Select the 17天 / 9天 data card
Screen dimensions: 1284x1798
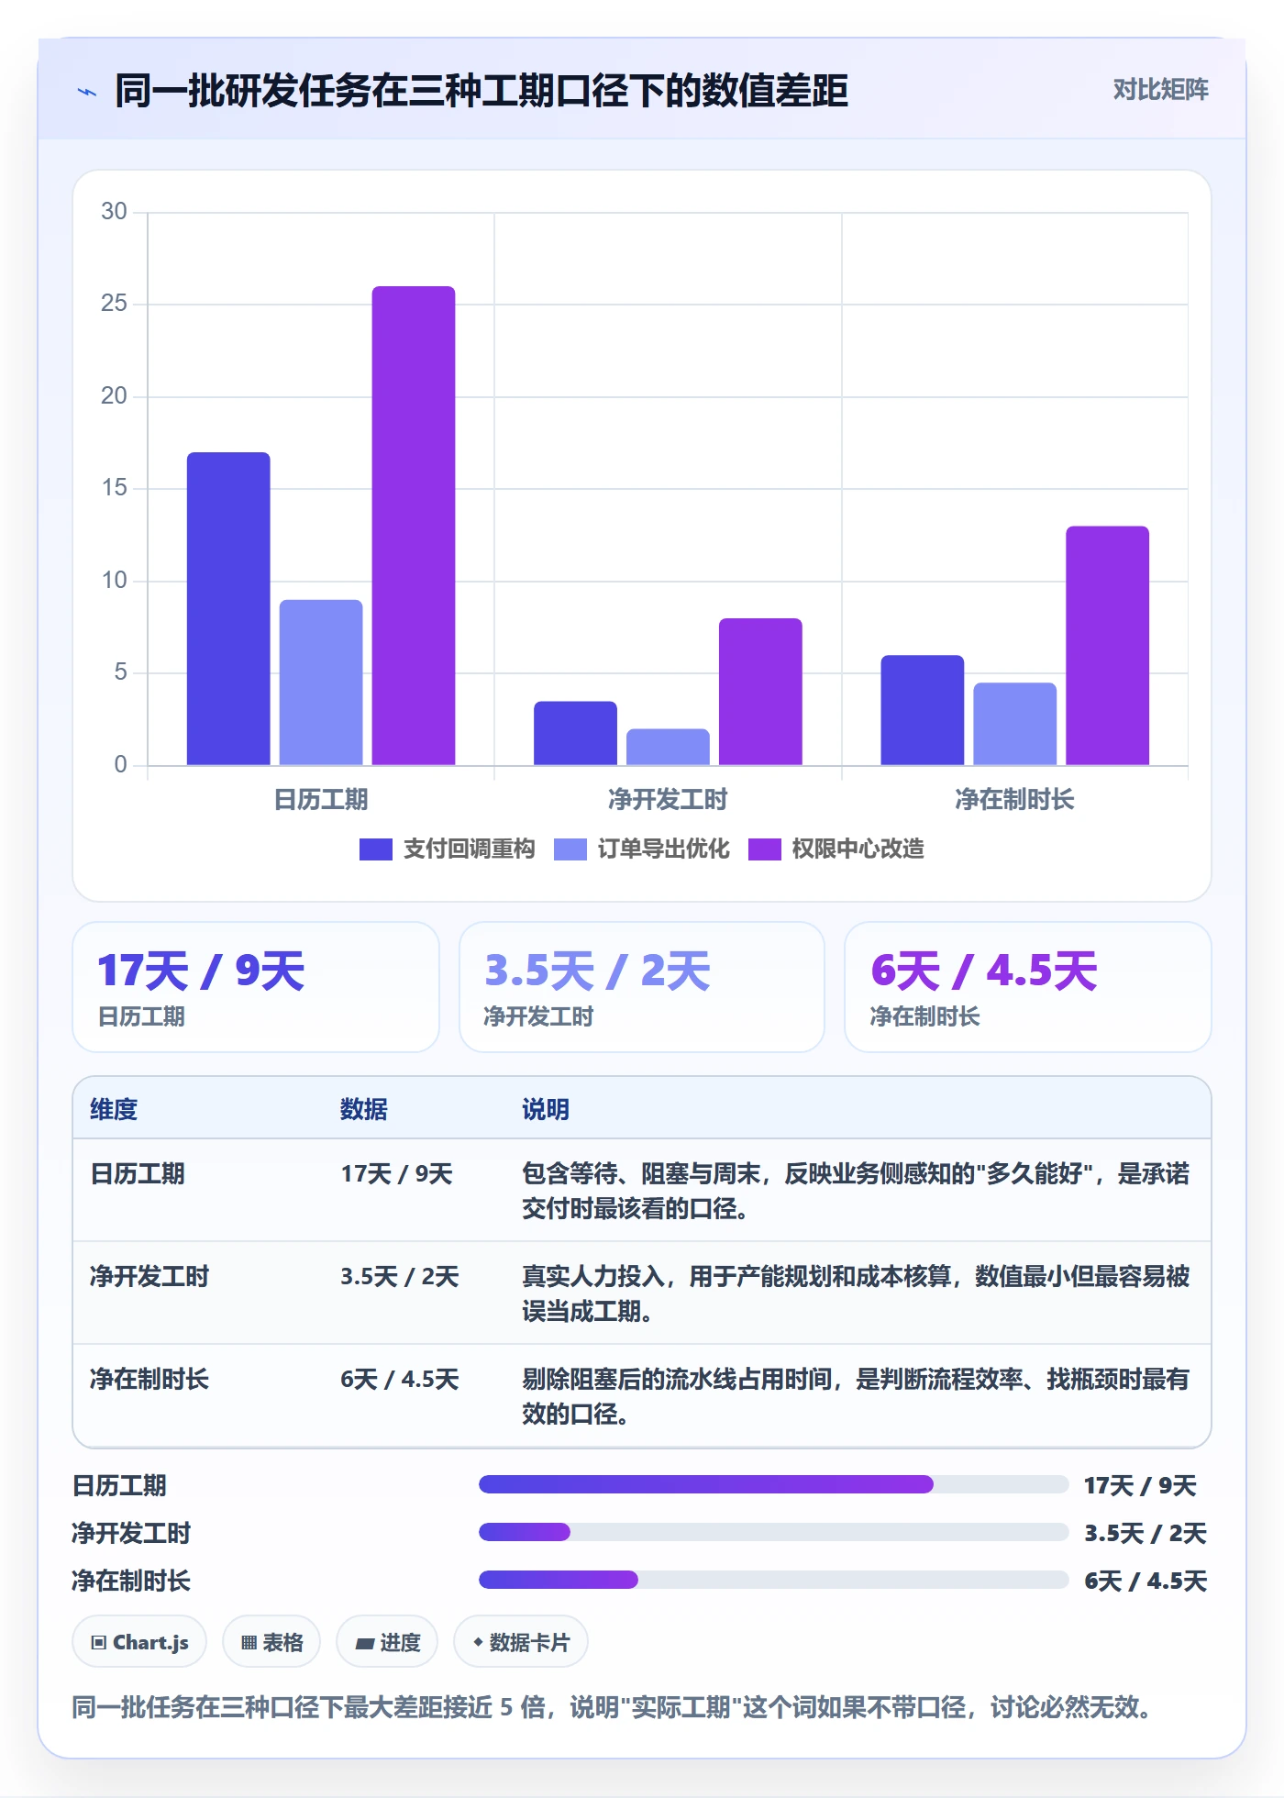click(x=256, y=987)
